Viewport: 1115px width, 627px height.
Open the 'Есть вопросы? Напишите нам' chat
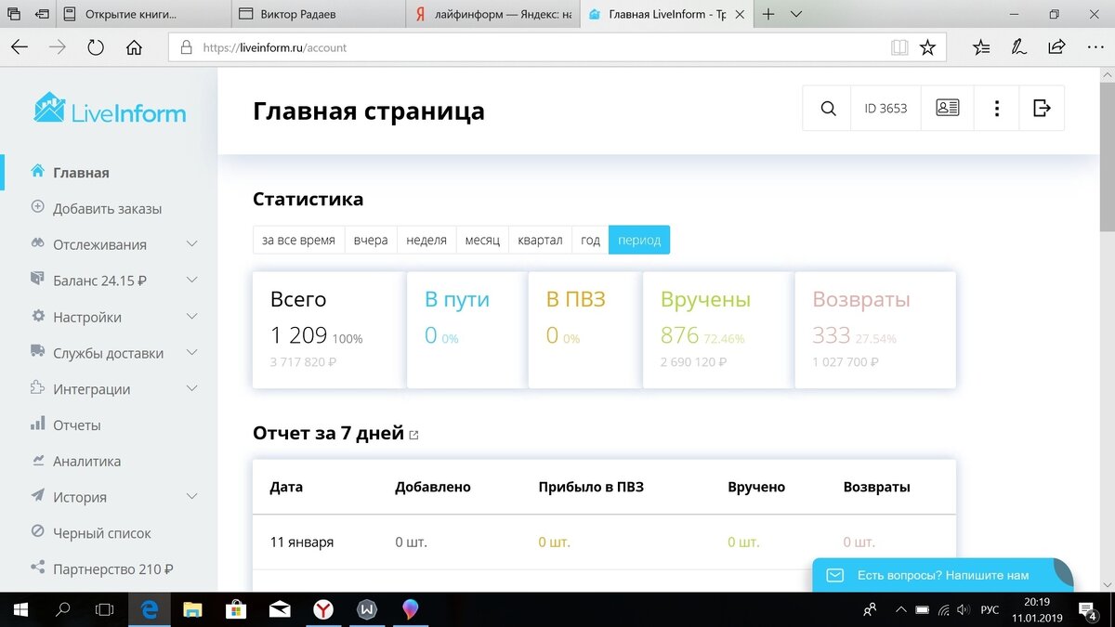[941, 575]
